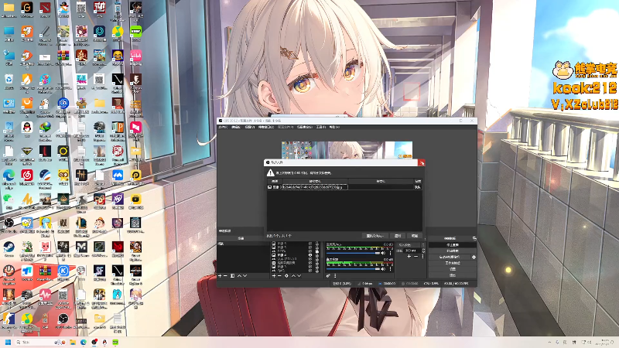Open the Help menu in OBS

[x=334, y=127]
